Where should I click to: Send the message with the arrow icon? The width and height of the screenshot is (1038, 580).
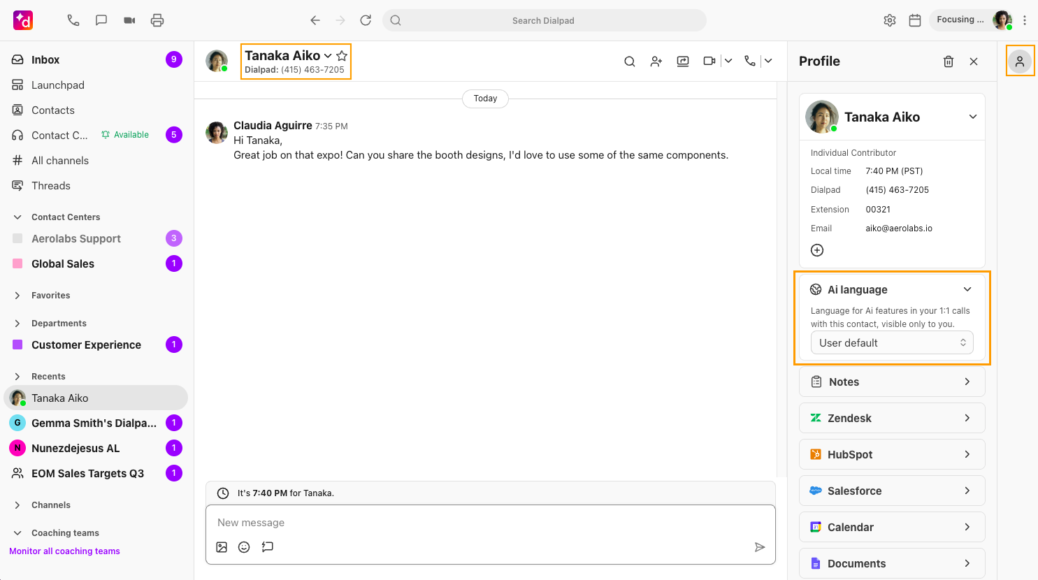(x=760, y=547)
